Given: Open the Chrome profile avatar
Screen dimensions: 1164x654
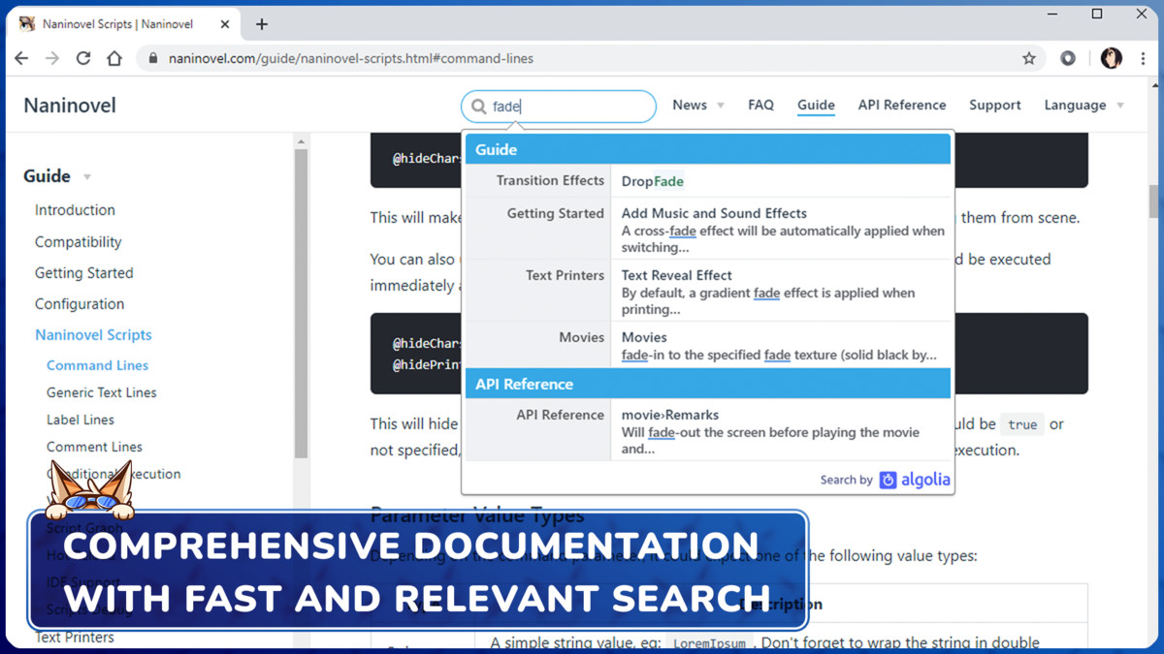Looking at the screenshot, I should (1112, 58).
